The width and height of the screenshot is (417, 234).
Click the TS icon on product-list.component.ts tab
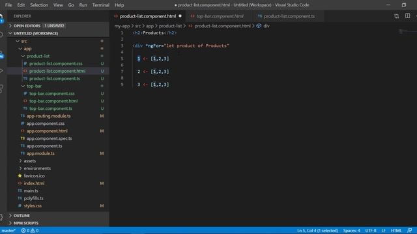pos(260,16)
